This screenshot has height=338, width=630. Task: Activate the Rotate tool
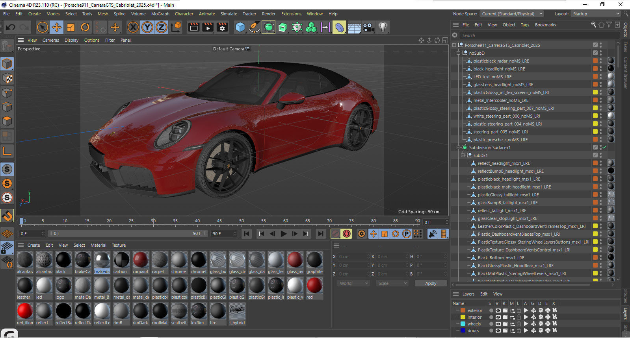[85, 27]
